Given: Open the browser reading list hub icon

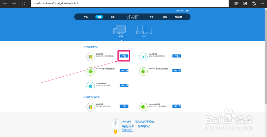Looking at the screenshot, I should pyautogui.click(x=236, y=3).
